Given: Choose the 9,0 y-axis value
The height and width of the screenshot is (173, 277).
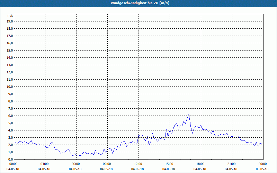Looking at the screenshot, I should [10, 94].
